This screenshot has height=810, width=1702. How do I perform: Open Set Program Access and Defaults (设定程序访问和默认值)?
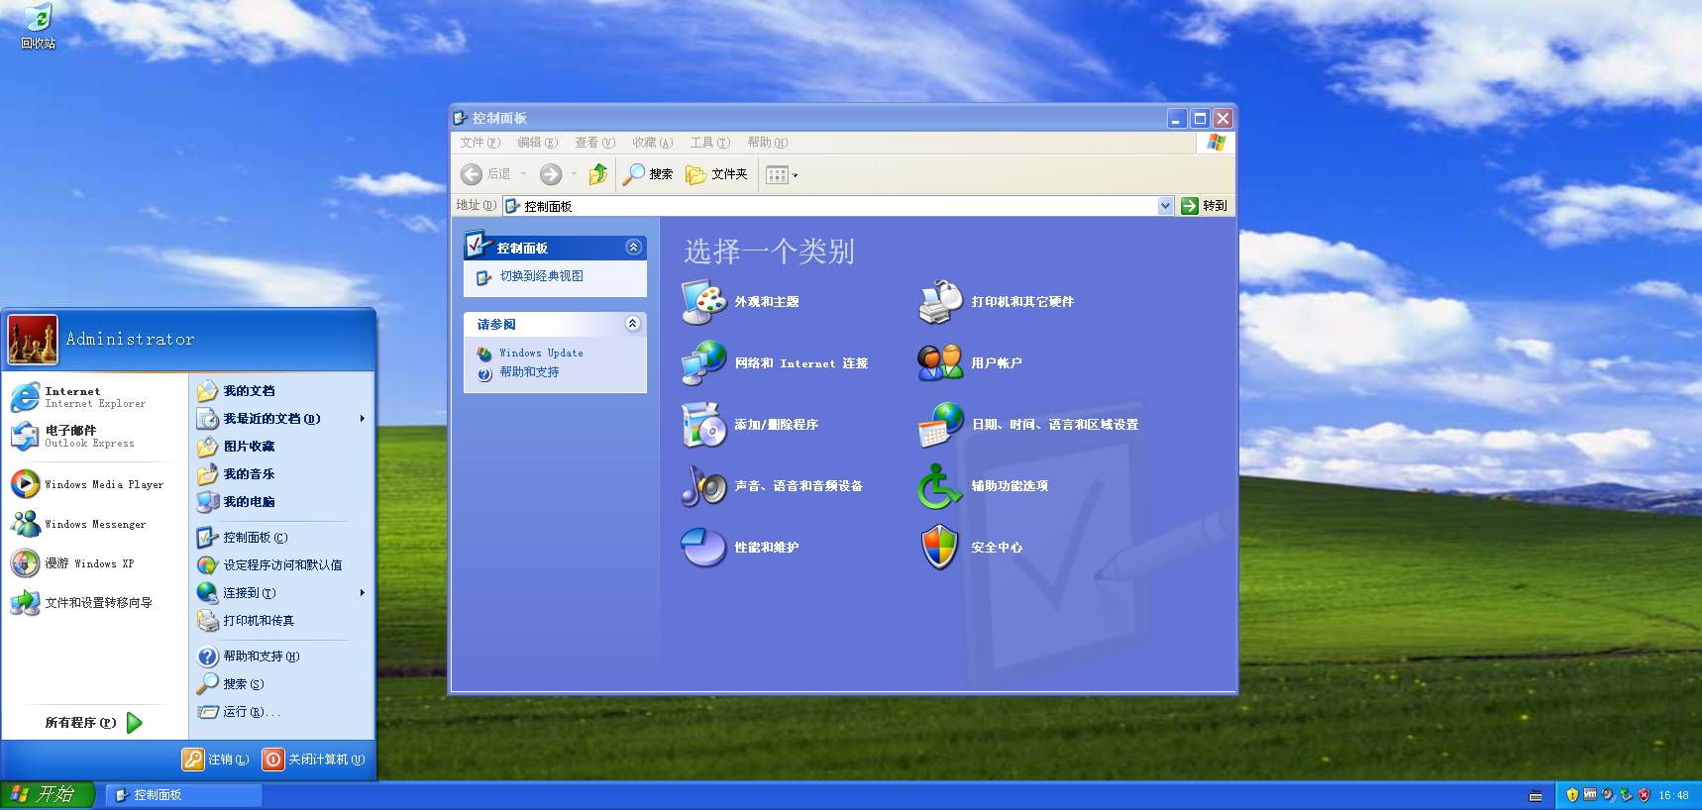281,565
